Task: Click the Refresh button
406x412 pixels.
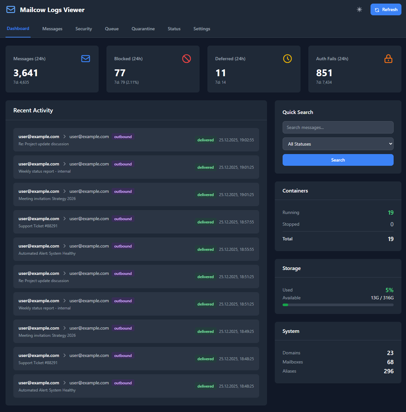Action: pyautogui.click(x=386, y=10)
